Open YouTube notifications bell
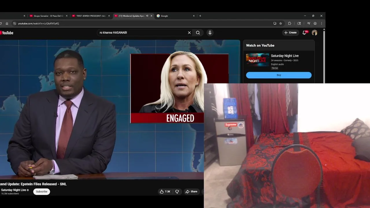The height and width of the screenshot is (208, 370). pyautogui.click(x=304, y=33)
